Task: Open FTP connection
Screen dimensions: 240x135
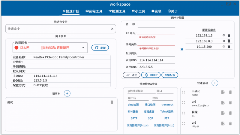Action: [167, 118]
